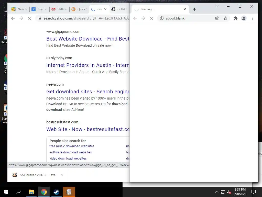
Task: Open Internet Providers In Austin link
Action: click(88, 65)
